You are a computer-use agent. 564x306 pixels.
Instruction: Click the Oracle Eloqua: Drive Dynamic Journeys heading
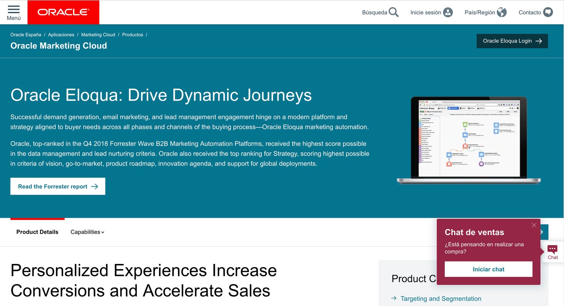pyautogui.click(x=161, y=95)
